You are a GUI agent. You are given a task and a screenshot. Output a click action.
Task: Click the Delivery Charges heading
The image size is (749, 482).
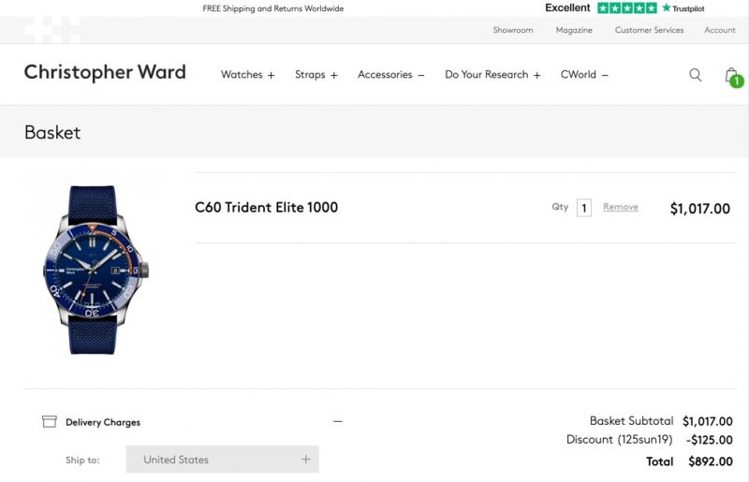click(x=103, y=422)
